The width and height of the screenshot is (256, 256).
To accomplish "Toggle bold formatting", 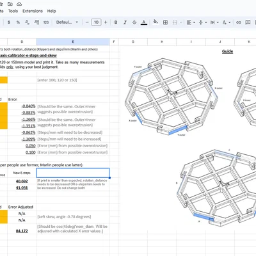I will pyautogui.click(x=116, y=22).
